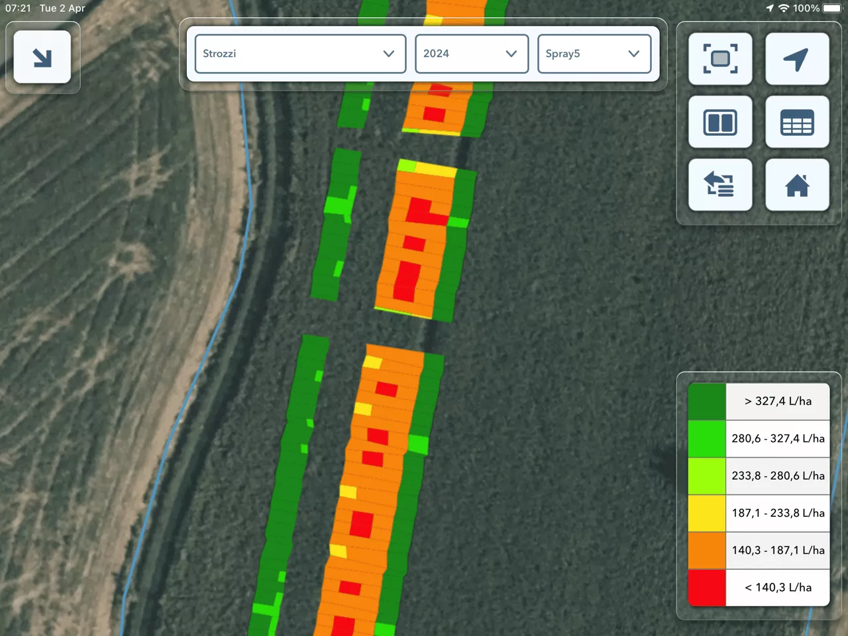848x636 pixels.
Task: Select the "< 140,3 L/ha" legend entry
Action: point(778,588)
